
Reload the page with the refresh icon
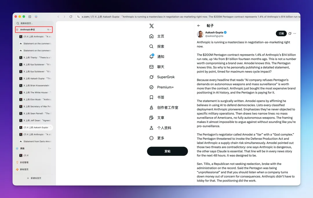pyautogui.click(x=71, y=17)
